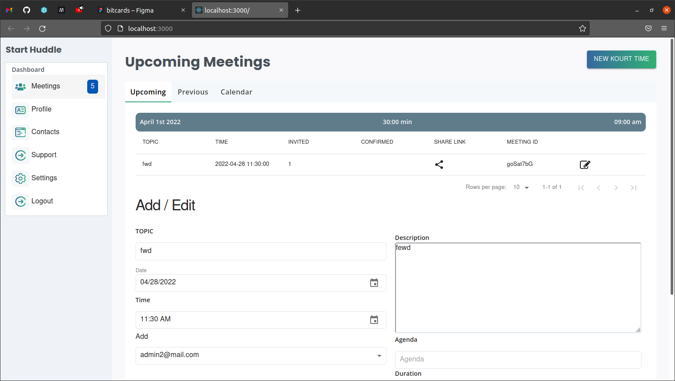Image resolution: width=675 pixels, height=381 pixels.
Task: Click Logout in the sidebar
Action: pos(42,201)
